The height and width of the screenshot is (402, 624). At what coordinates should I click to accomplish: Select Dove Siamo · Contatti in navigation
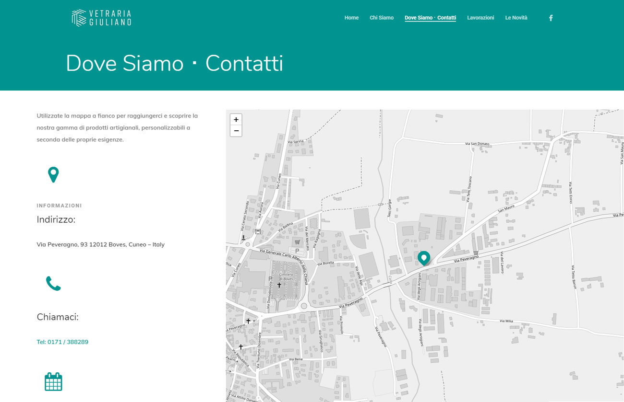pos(430,18)
